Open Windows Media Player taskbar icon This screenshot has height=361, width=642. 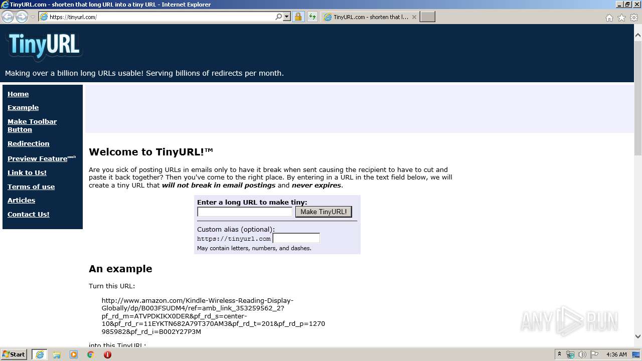point(74,354)
